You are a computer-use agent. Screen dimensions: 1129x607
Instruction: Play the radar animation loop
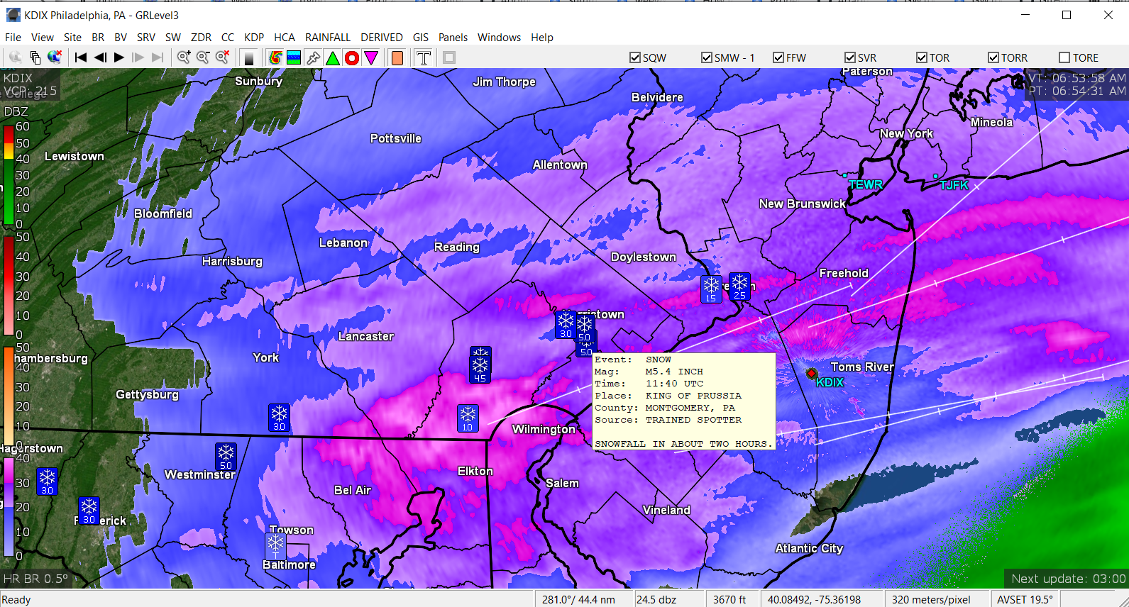119,57
